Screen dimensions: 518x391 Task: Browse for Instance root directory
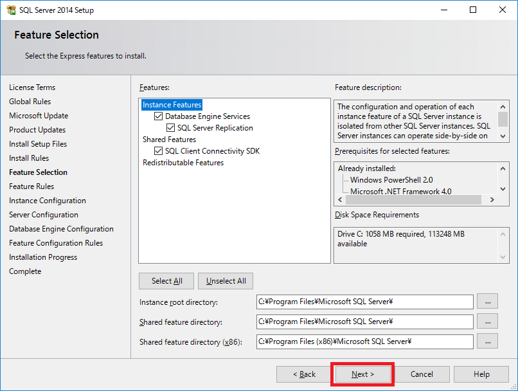point(488,302)
